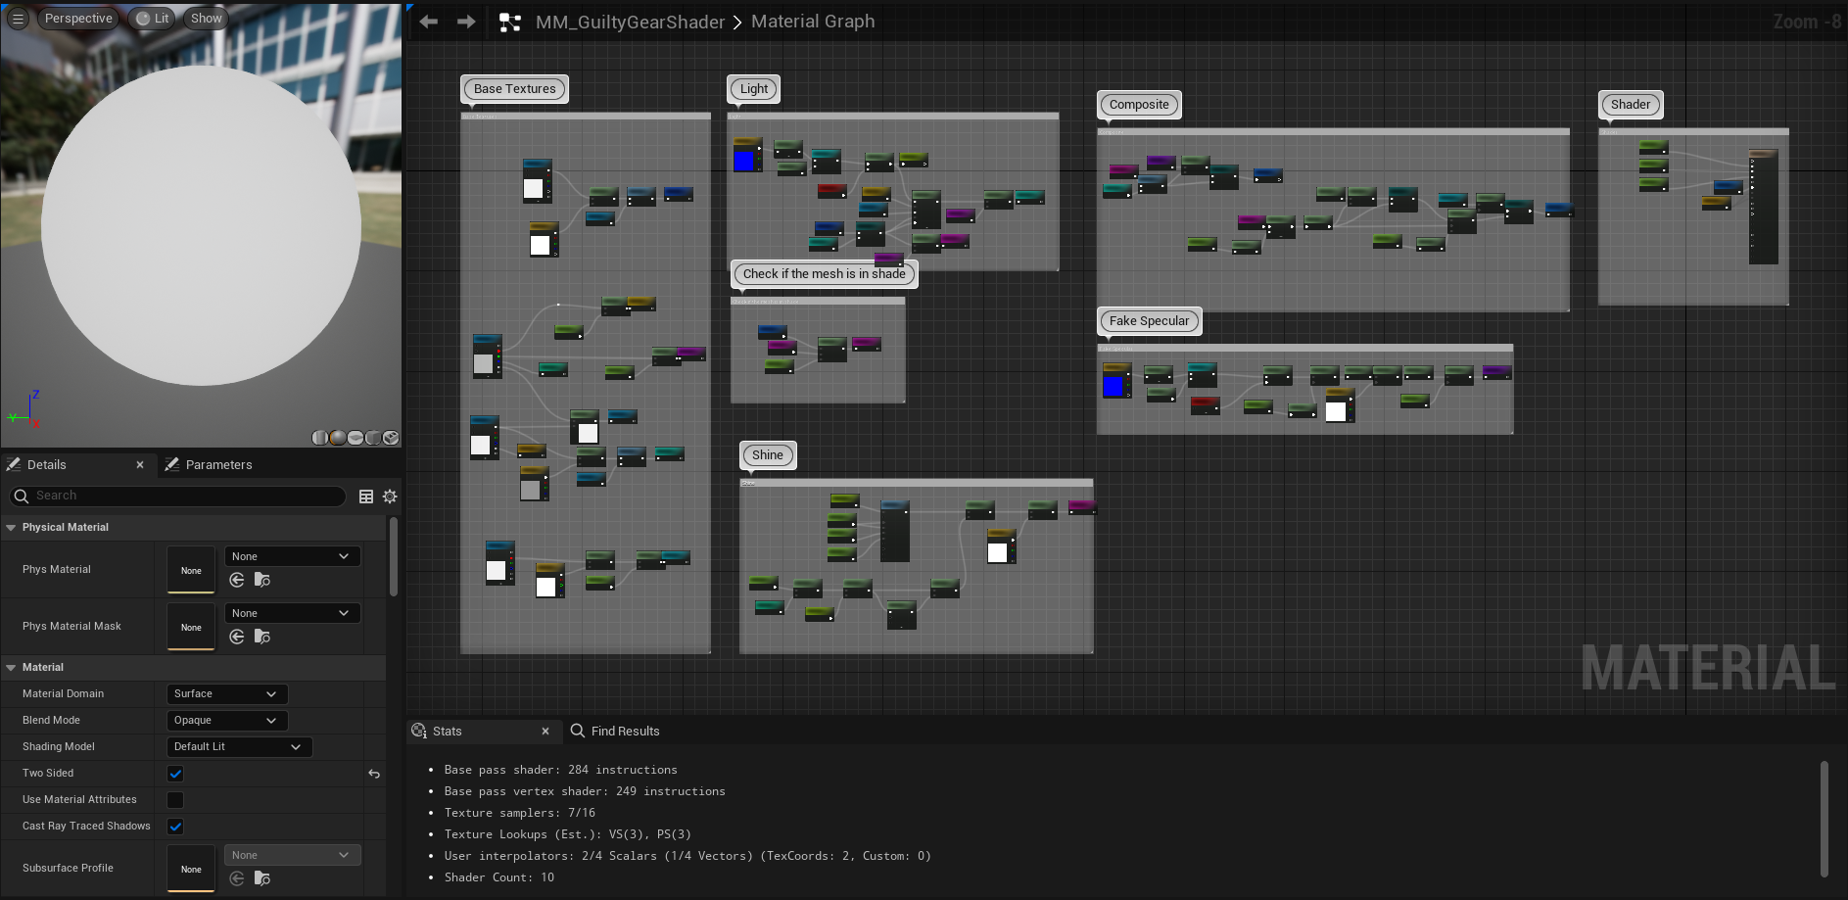This screenshot has height=900, width=1848.
Task: Open the Details panel settings gear
Action: coord(389,496)
